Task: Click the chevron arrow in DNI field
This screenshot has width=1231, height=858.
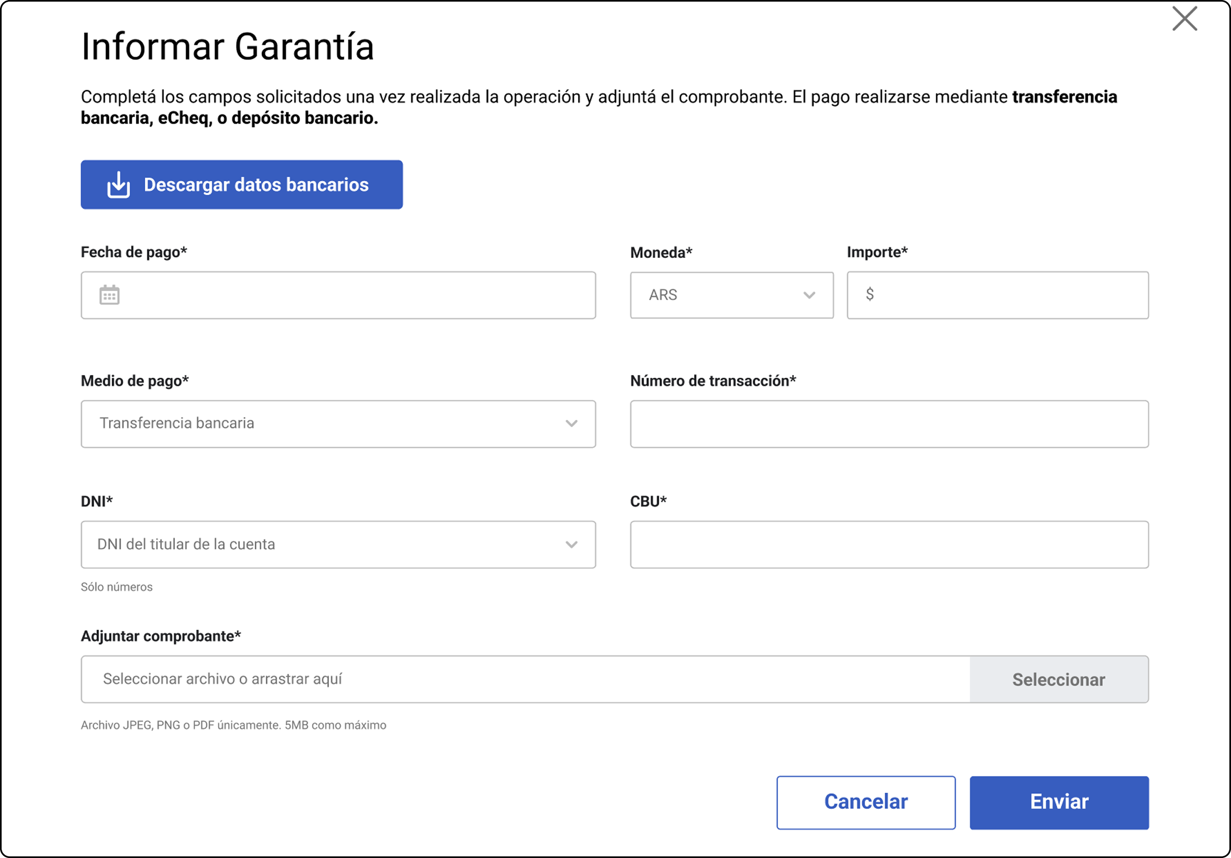Action: [x=571, y=544]
